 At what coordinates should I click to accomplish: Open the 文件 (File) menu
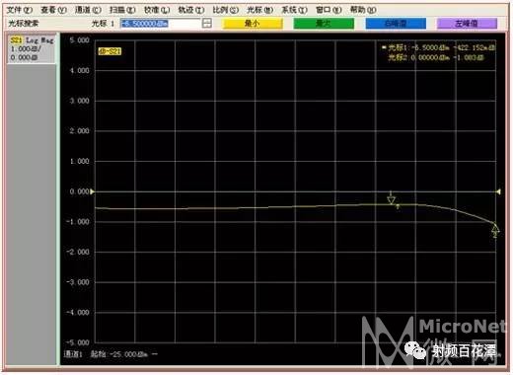click(x=20, y=10)
